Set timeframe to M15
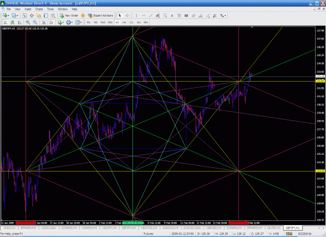326x237 pixels. pyautogui.click(x=103, y=22)
